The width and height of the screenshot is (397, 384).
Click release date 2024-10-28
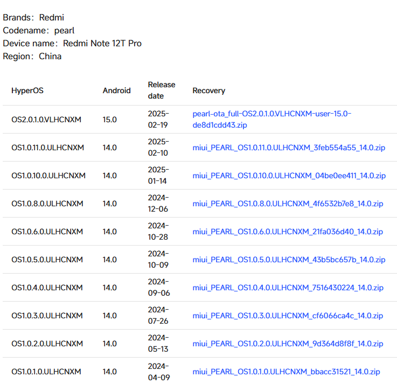click(158, 232)
